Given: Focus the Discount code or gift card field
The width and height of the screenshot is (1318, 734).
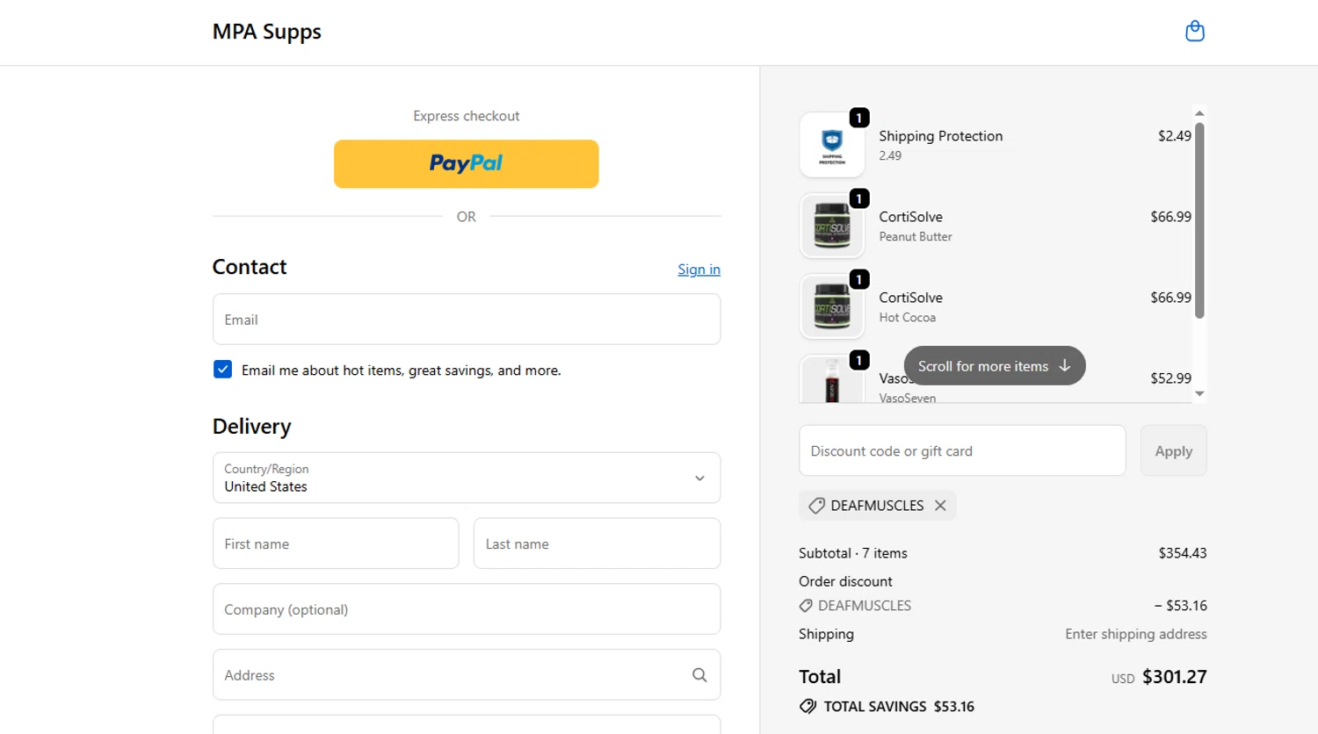Looking at the screenshot, I should coord(962,450).
